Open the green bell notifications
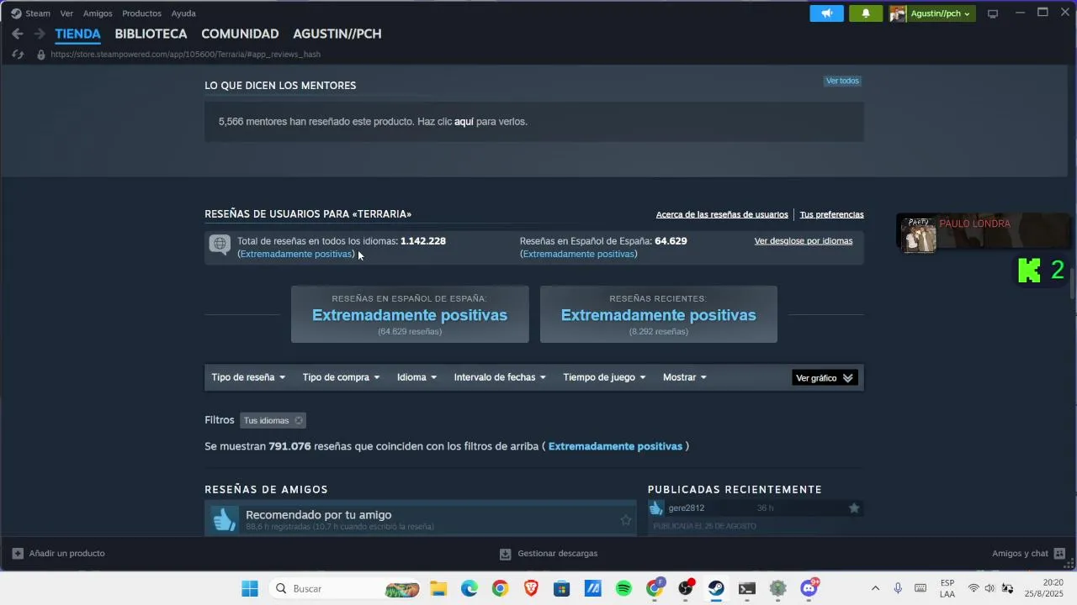This screenshot has height=605, width=1077. click(866, 13)
